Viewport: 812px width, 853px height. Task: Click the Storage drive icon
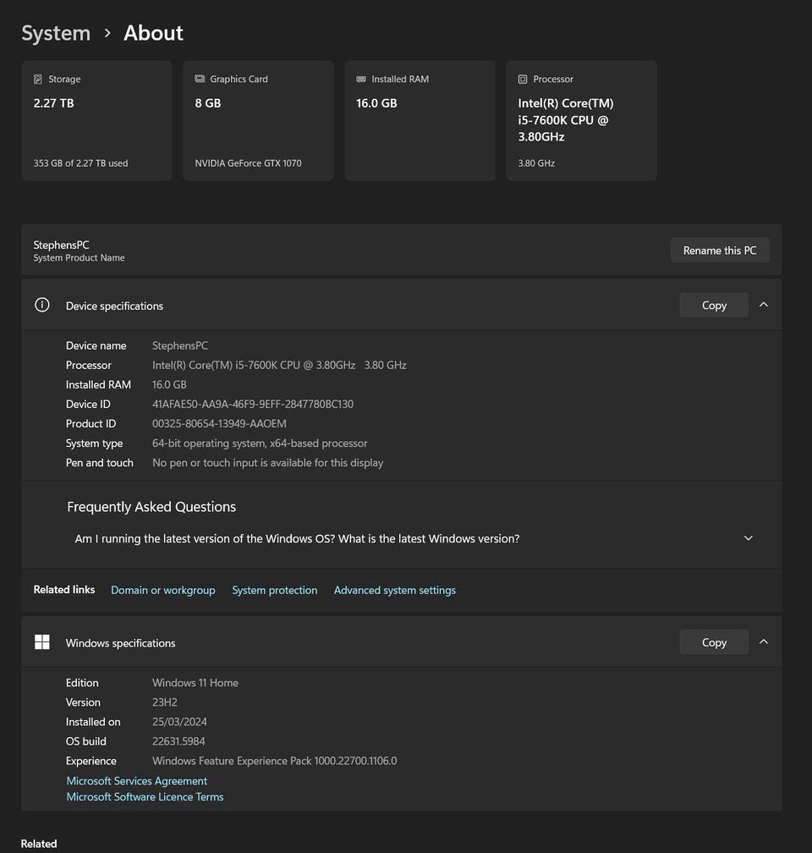point(37,80)
